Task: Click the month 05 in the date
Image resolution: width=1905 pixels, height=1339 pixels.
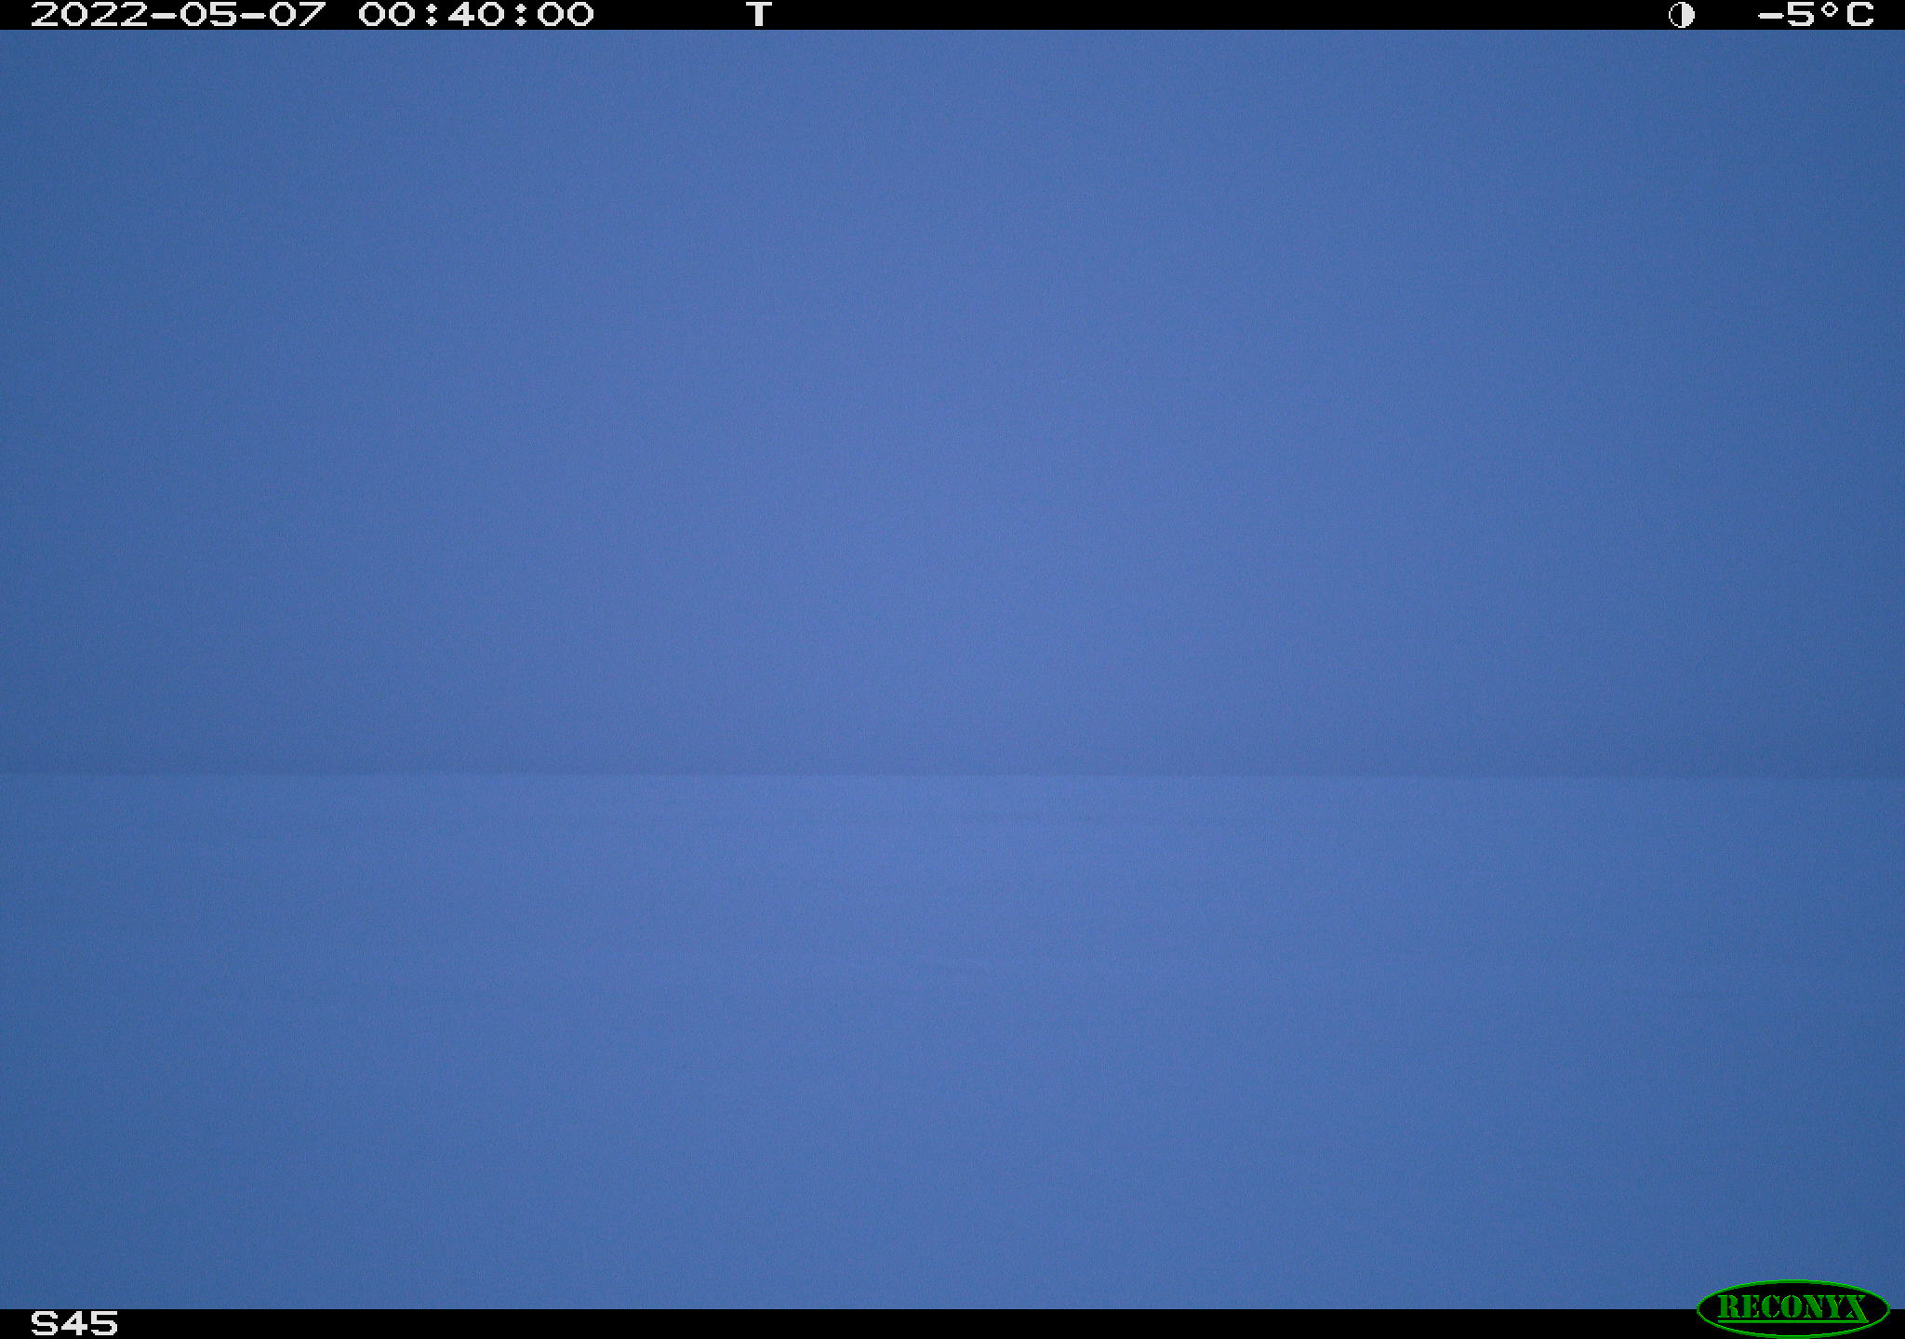Action: click(x=208, y=15)
